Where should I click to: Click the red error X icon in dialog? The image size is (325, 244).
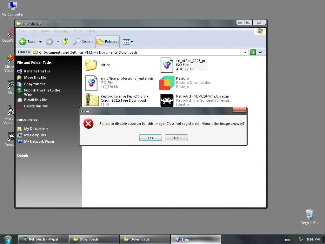[x=89, y=124]
